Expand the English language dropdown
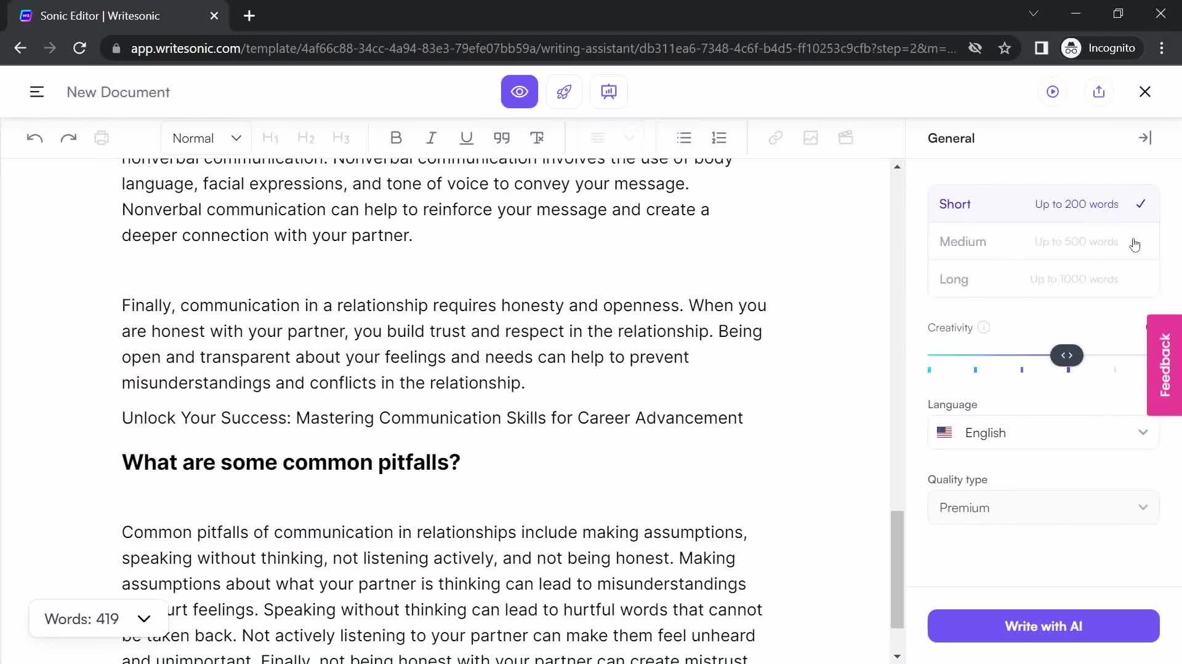1182x664 pixels. pyautogui.click(x=1043, y=433)
